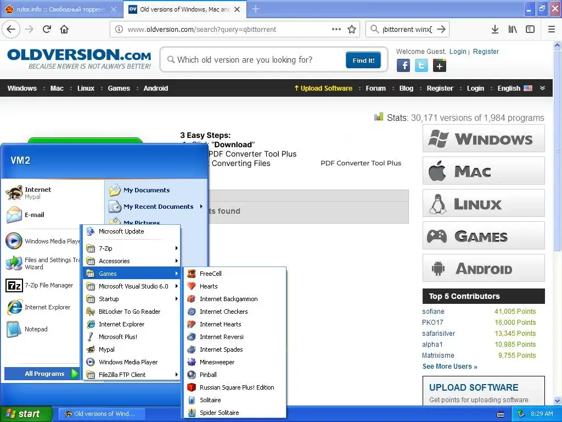Click the Old versions taskbar window button
The image size is (562, 422).
pos(102,414)
